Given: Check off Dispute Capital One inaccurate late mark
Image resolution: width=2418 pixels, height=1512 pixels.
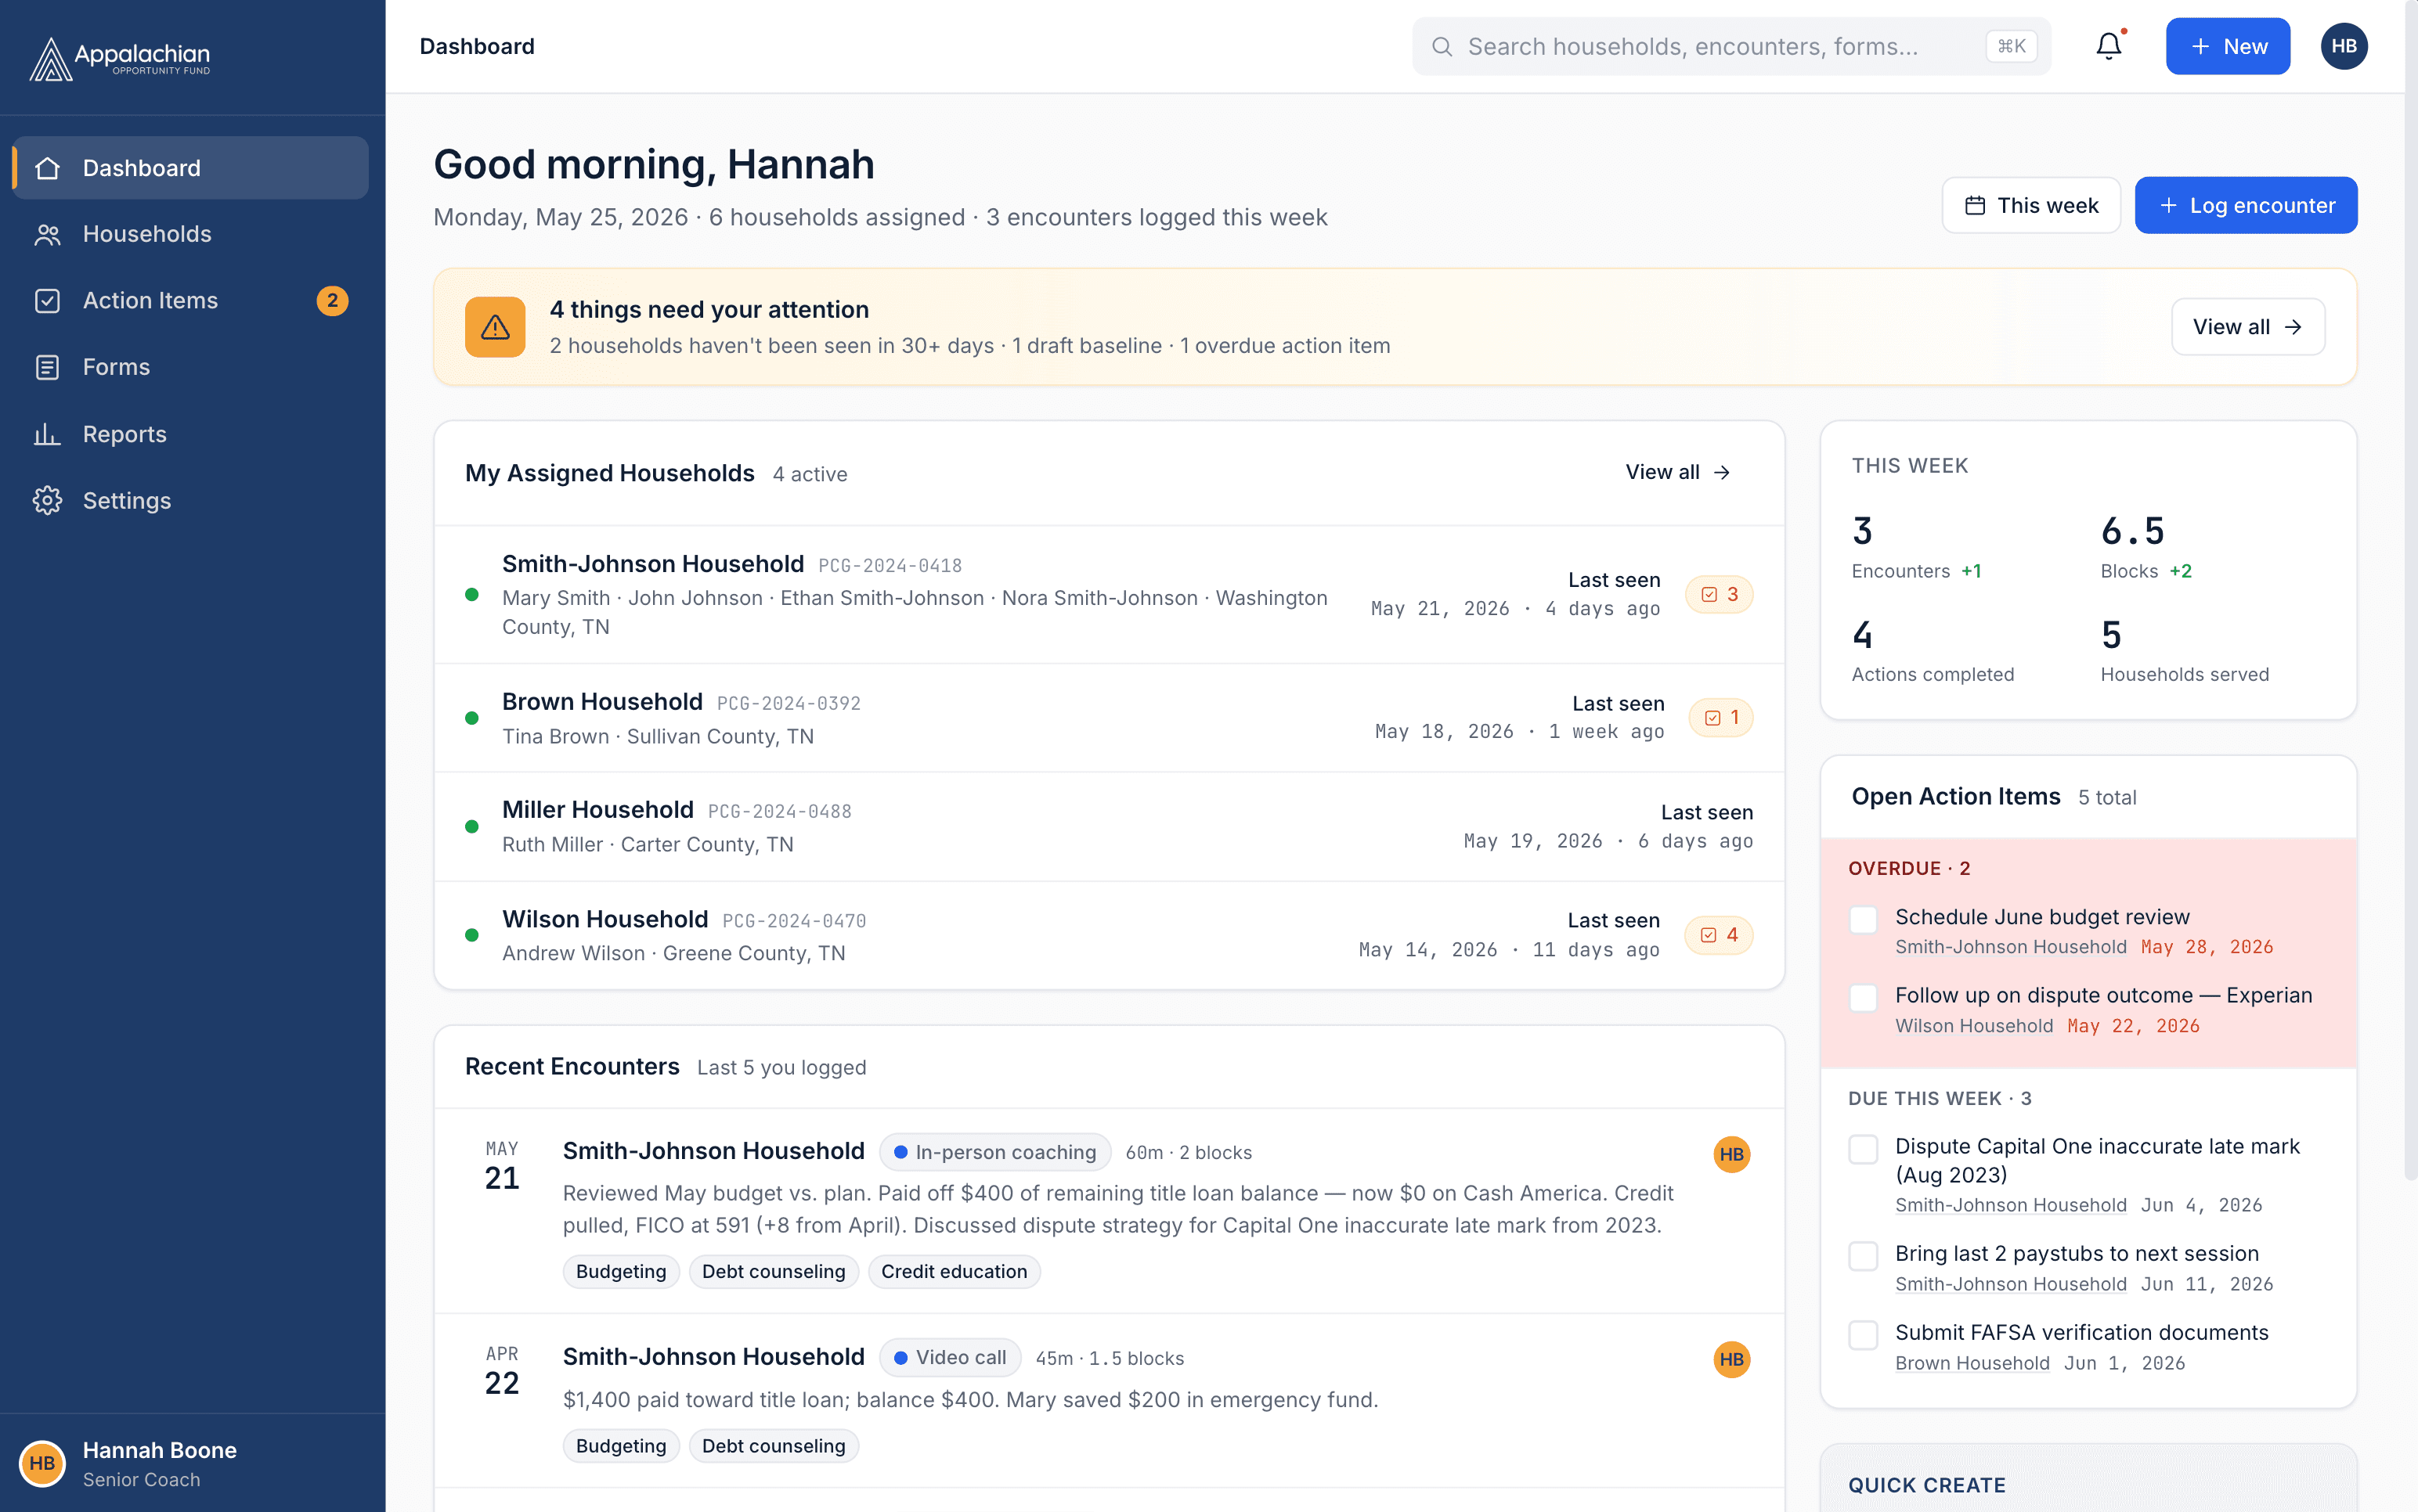Looking at the screenshot, I should click(x=1863, y=1149).
